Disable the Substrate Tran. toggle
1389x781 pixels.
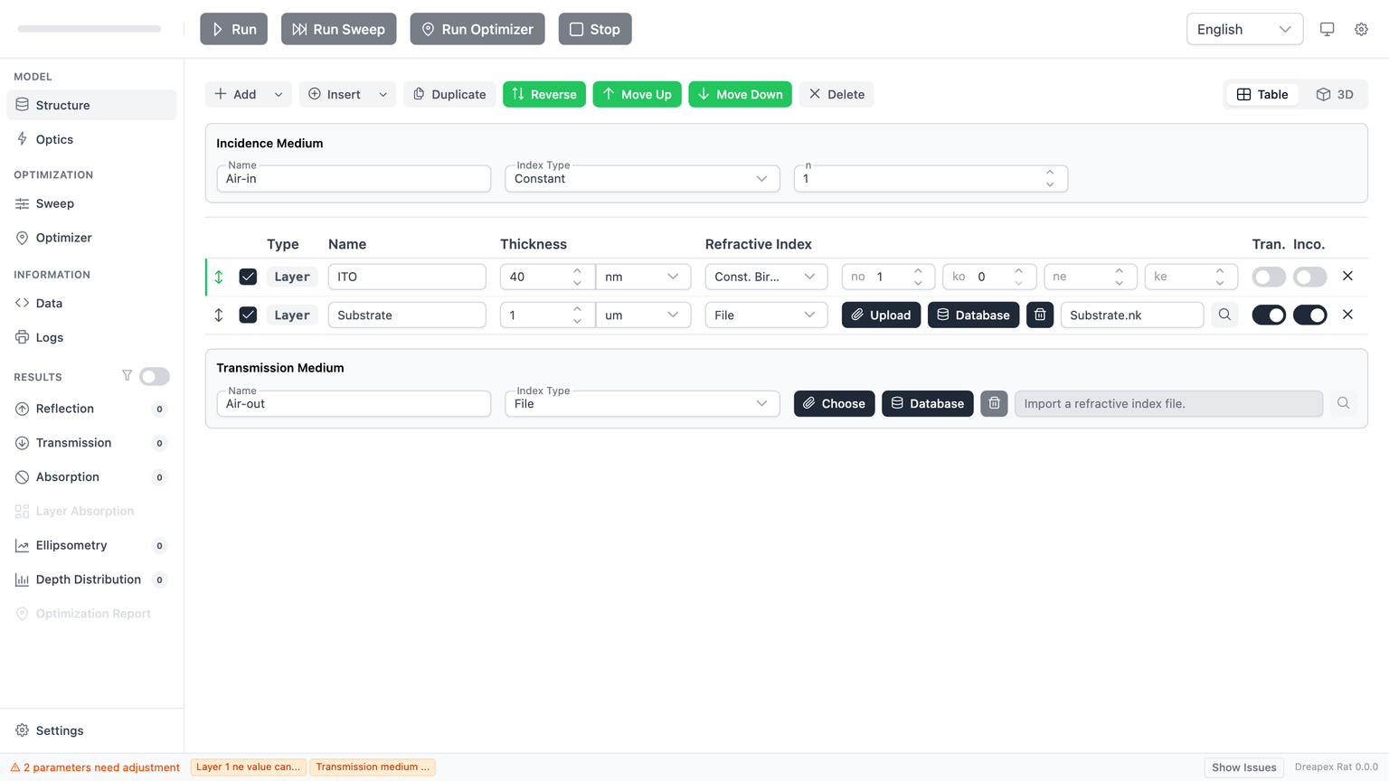tap(1268, 315)
